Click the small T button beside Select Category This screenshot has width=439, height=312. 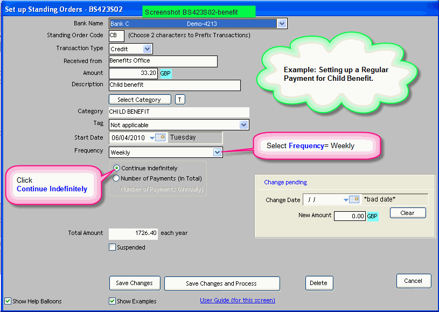180,100
